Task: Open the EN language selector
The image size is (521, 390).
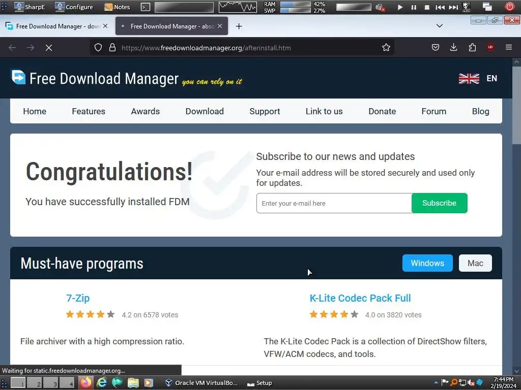Action: coord(492,78)
